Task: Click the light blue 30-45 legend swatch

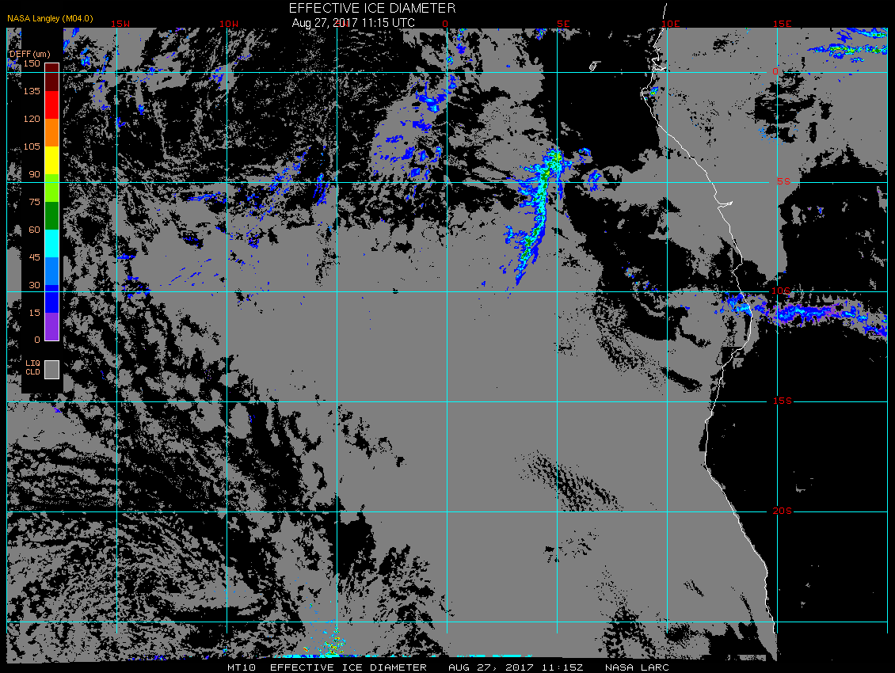Action: tap(52, 271)
